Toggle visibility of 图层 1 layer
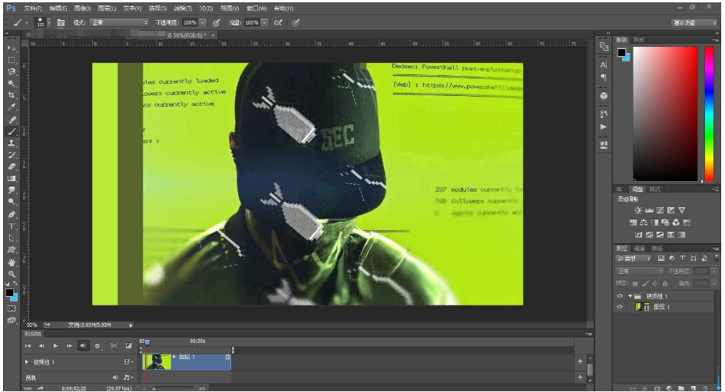725x392 pixels. point(620,307)
